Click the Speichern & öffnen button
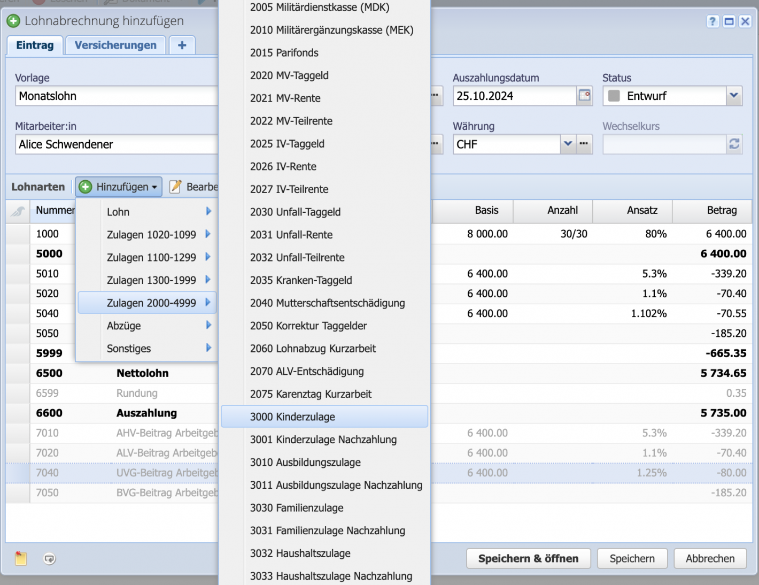Image resolution: width=759 pixels, height=585 pixels. coord(528,558)
